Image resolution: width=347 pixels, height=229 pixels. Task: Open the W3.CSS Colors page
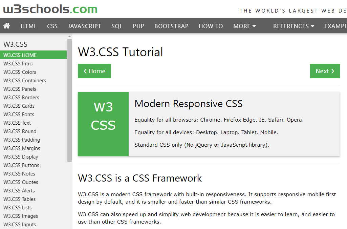click(x=20, y=72)
